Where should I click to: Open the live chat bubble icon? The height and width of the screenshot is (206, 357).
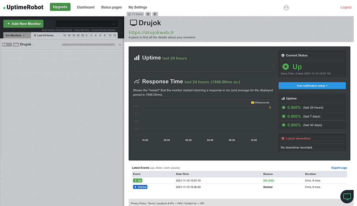[347, 197]
